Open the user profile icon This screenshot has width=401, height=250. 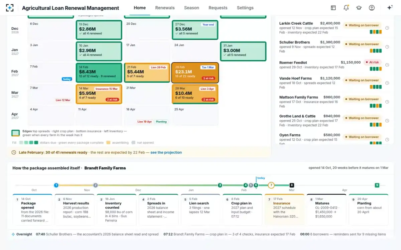click(372, 8)
